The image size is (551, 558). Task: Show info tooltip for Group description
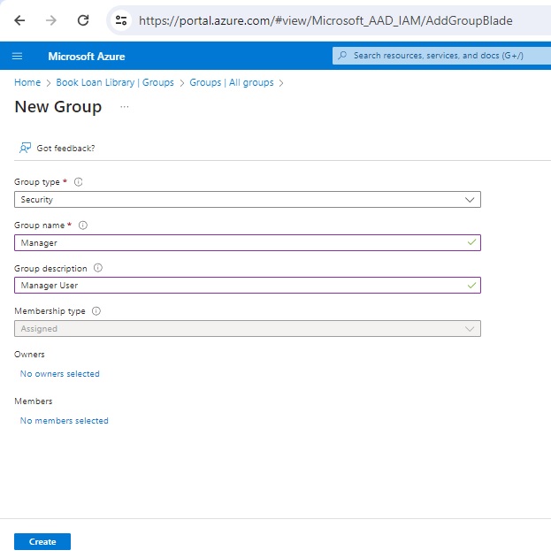[x=98, y=268]
